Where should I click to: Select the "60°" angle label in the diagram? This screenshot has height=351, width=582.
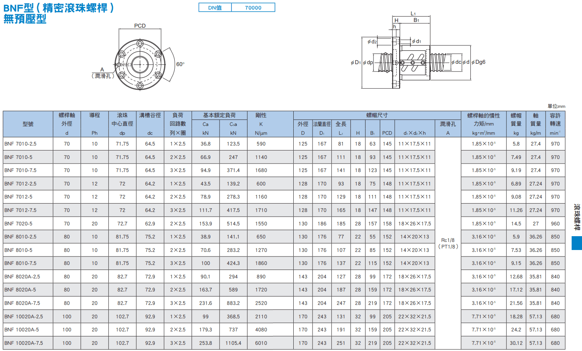click(x=180, y=64)
